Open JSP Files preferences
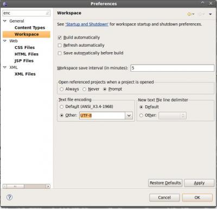Screen dimensions: 217x209 (24, 61)
